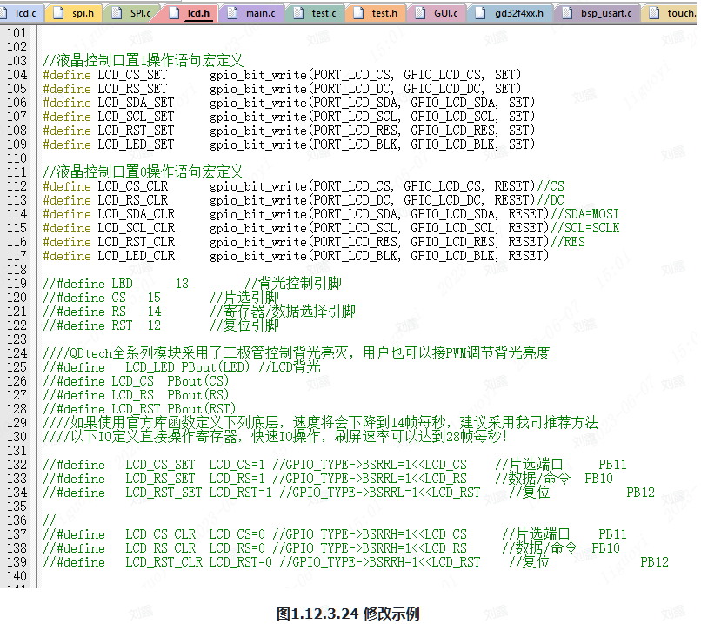Click the LCD_RS_SET macro name
This screenshot has width=701, height=624.
click(x=132, y=89)
